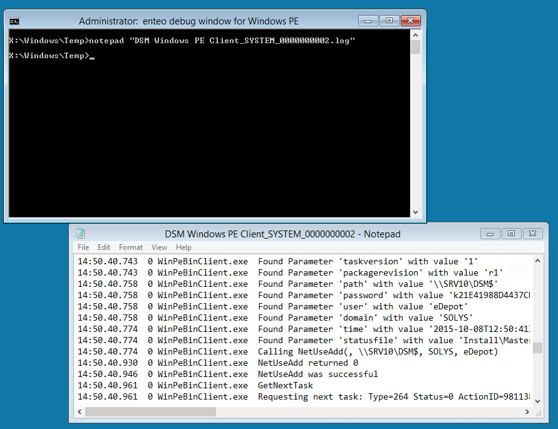This screenshot has height=429, width=558.
Task: Click the right arrow on Notepad's horizontal scrollbar
Action: [528, 411]
